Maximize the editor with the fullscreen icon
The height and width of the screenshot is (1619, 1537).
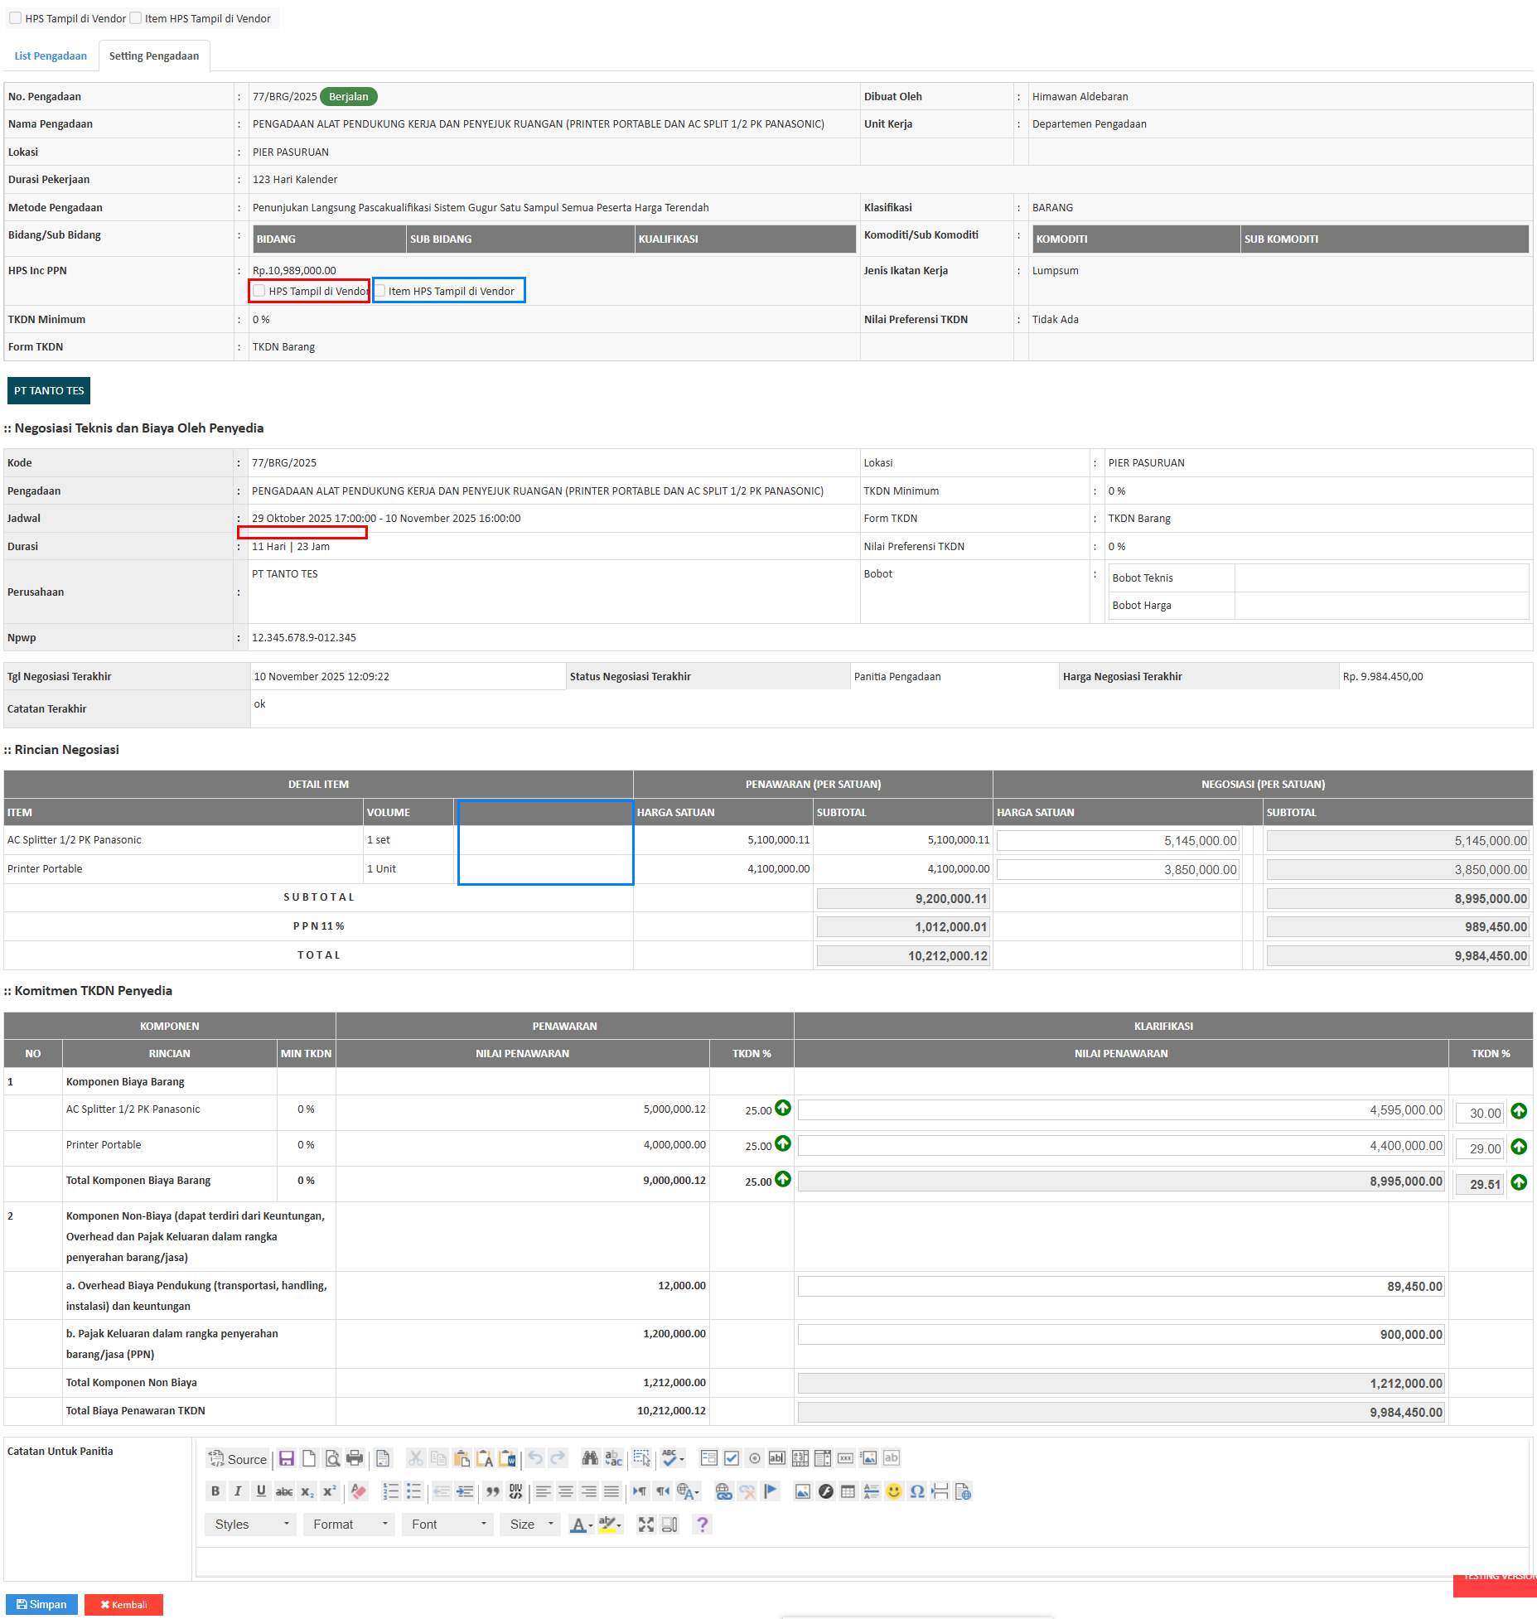(x=646, y=1525)
